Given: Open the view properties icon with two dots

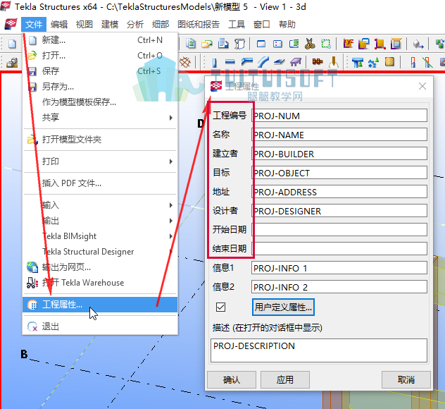Looking at the screenshot, I should pos(277,44).
